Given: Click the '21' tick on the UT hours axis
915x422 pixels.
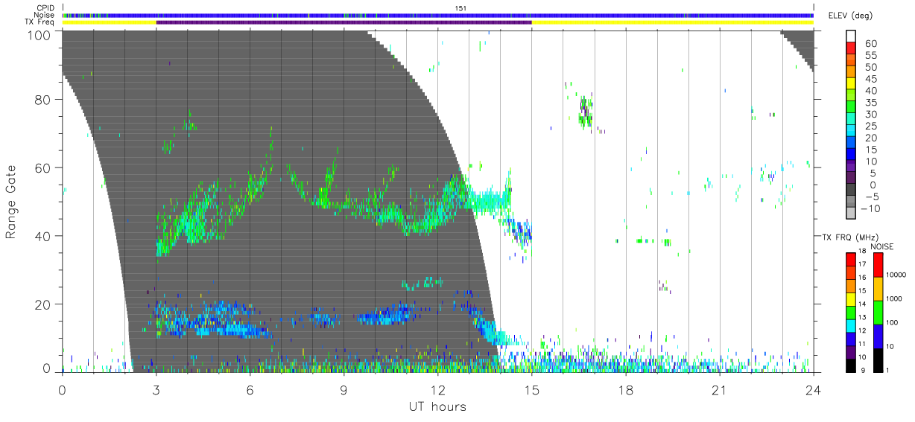Looking at the screenshot, I should 720,389.
